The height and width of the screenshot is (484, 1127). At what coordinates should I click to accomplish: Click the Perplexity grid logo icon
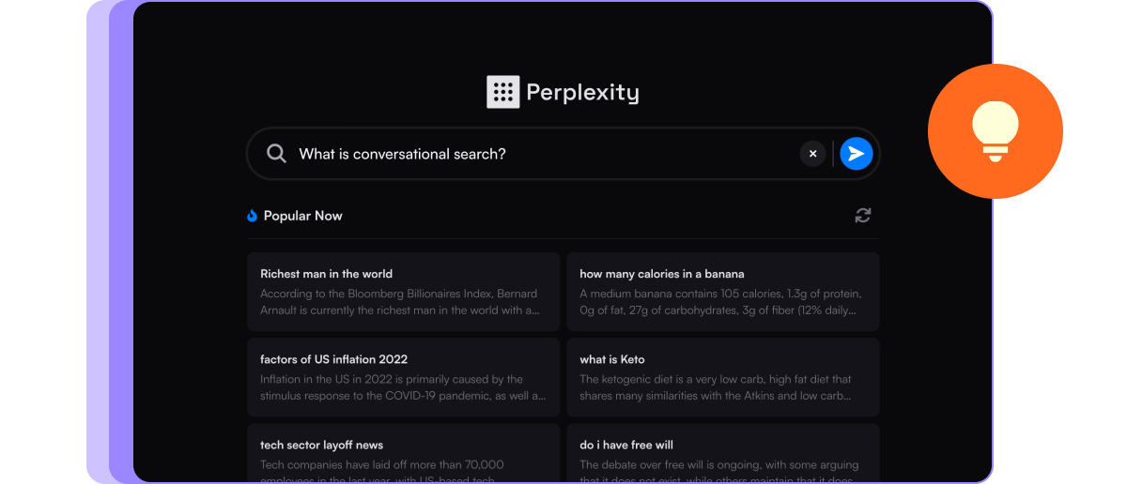(503, 92)
